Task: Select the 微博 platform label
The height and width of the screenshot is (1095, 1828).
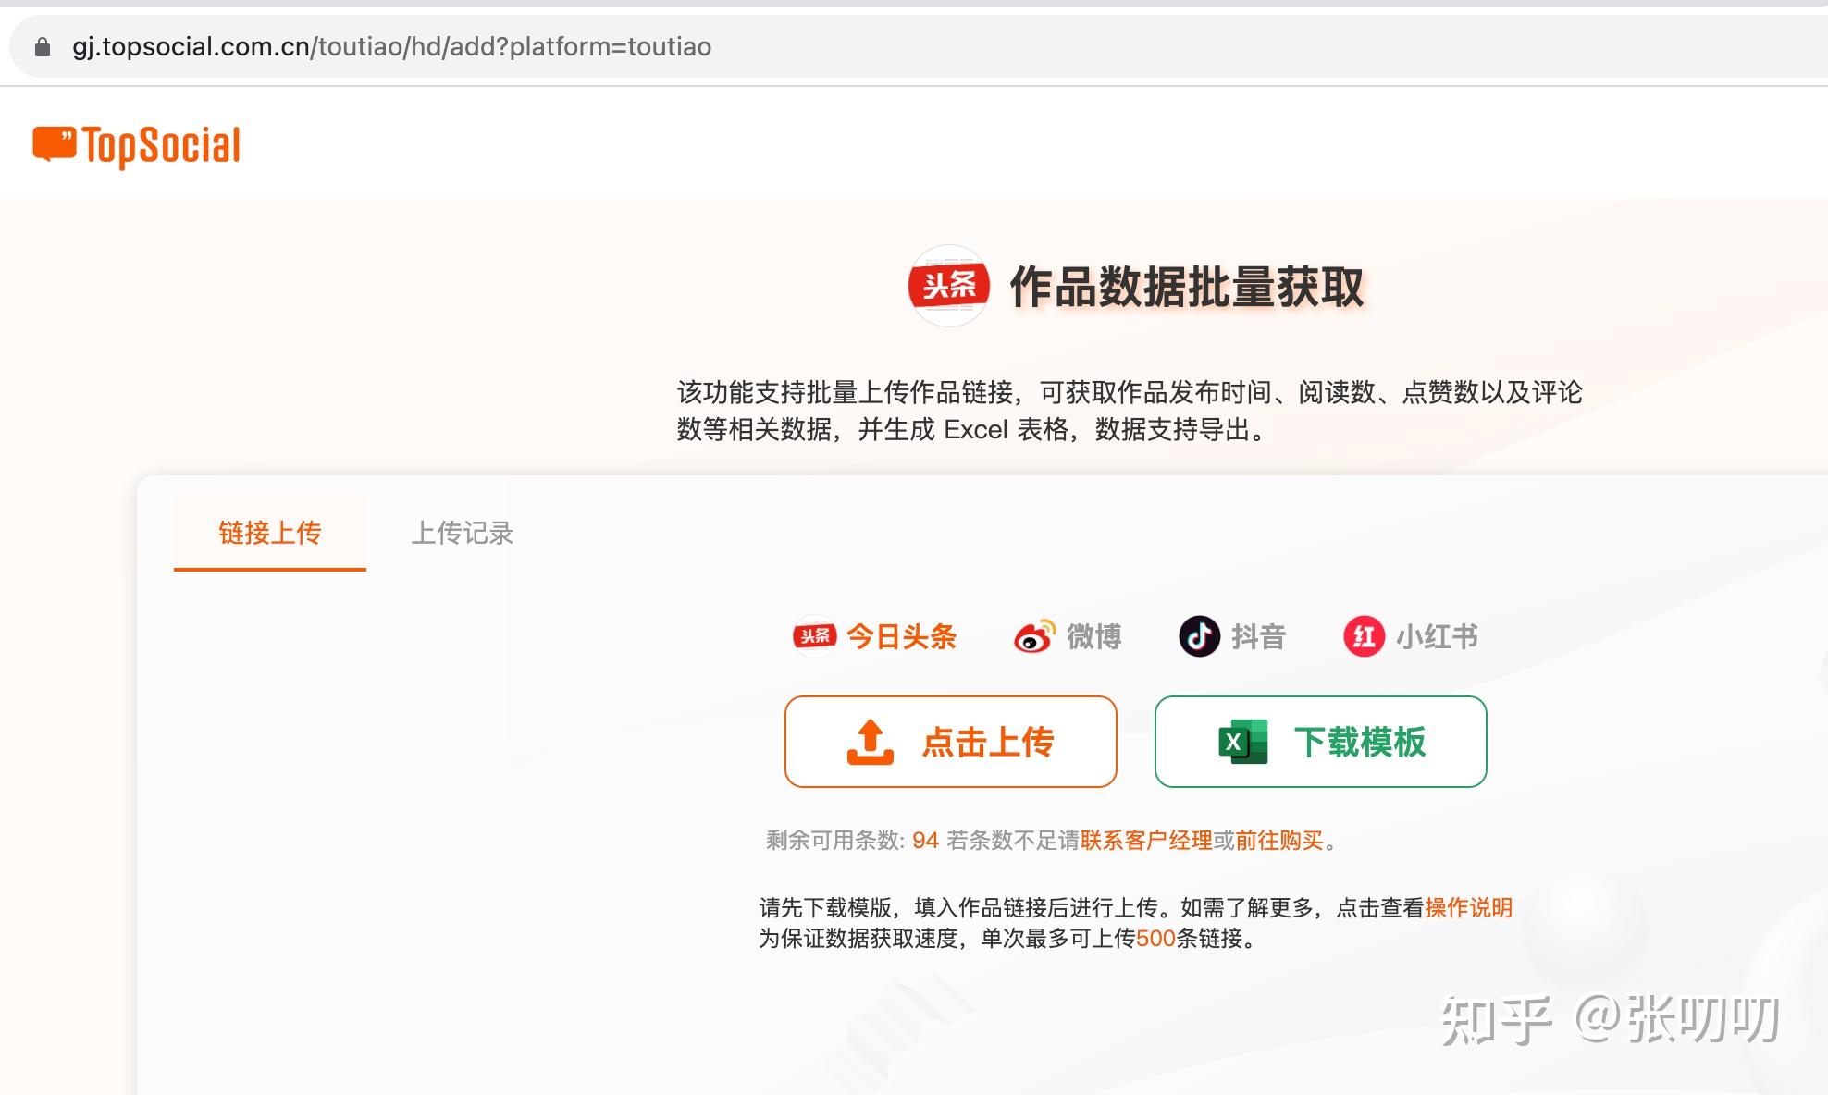Action: pos(1094,636)
